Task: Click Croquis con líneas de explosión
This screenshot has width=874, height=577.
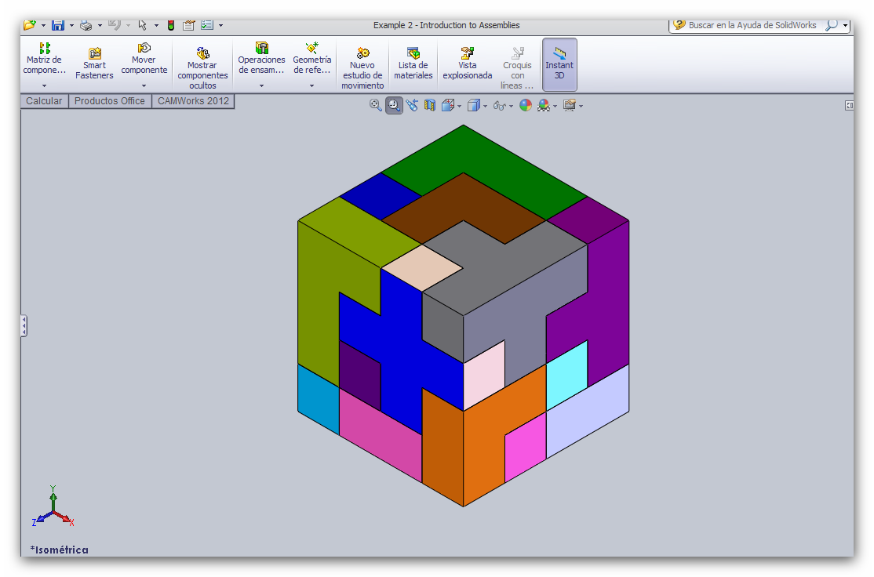Action: (517, 68)
